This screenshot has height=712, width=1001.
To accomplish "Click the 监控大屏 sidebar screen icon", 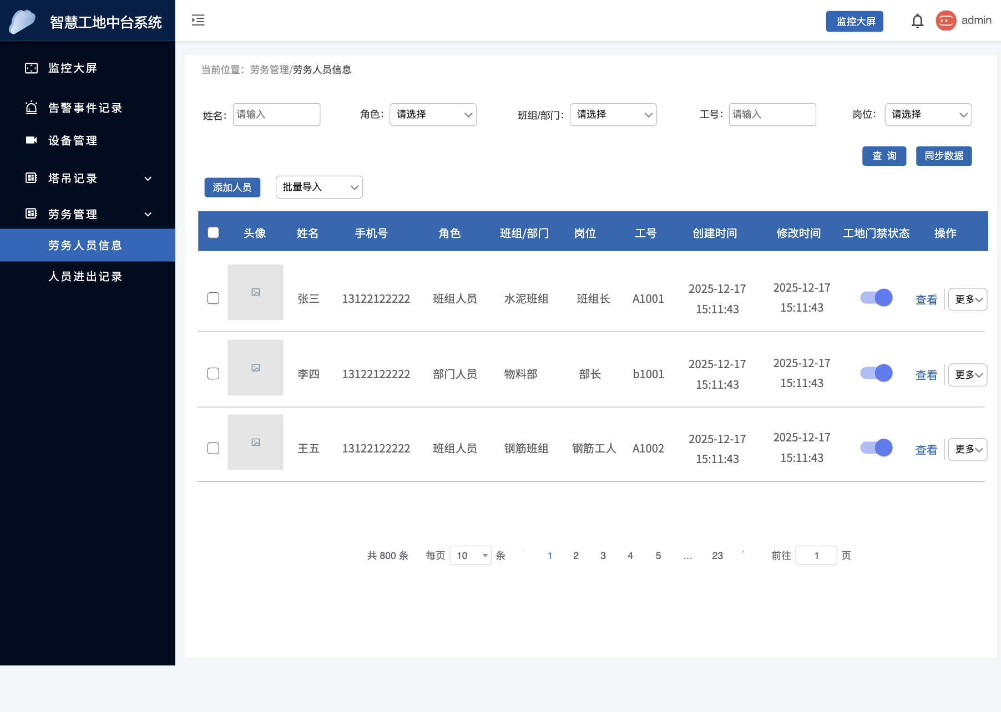I will tap(32, 68).
